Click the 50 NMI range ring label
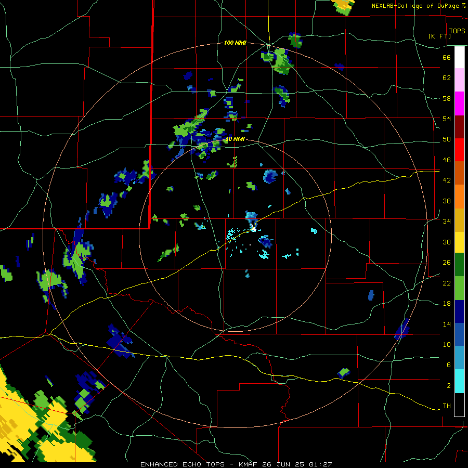Image resolution: width=468 pixels, height=468 pixels. point(235,139)
